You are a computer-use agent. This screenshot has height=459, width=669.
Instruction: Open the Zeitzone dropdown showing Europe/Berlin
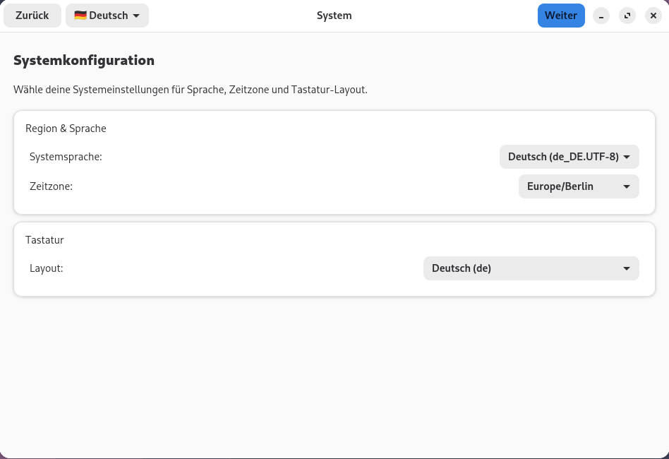click(578, 186)
